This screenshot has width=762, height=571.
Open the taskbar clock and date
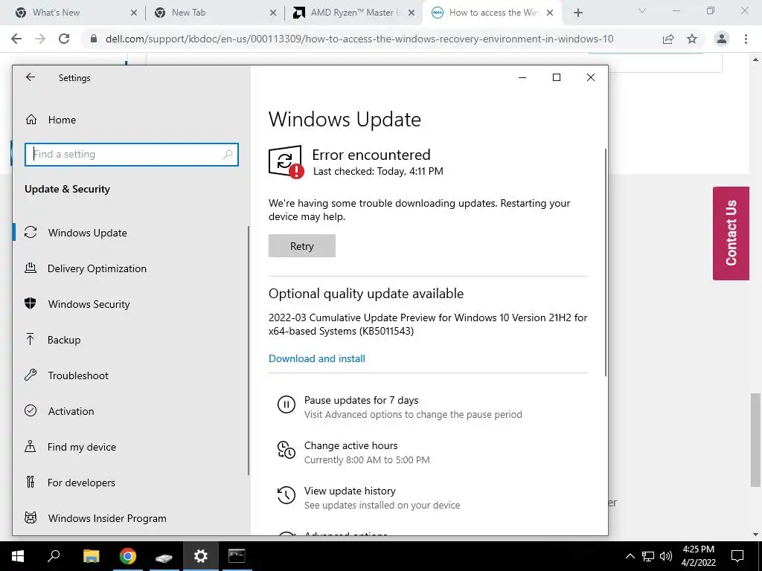tap(698, 556)
